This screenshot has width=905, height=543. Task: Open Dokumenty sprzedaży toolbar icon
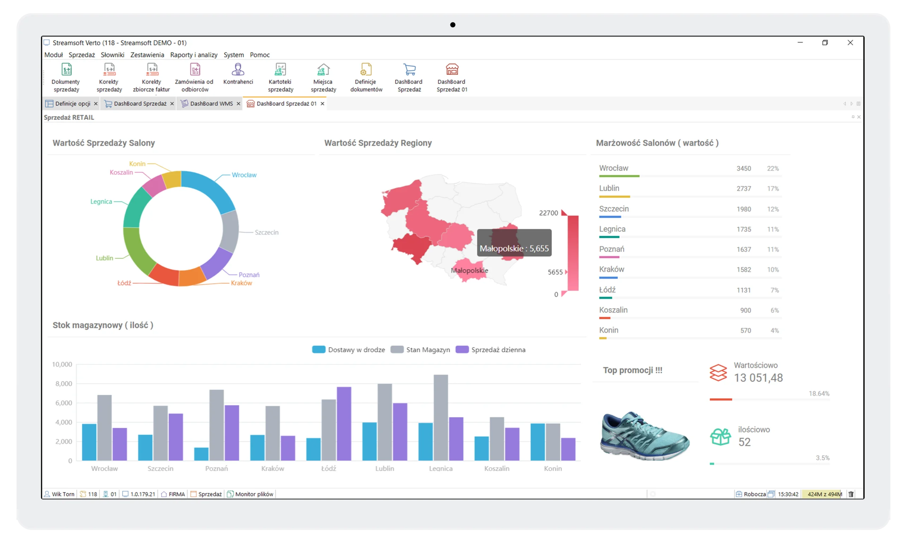[x=66, y=77]
